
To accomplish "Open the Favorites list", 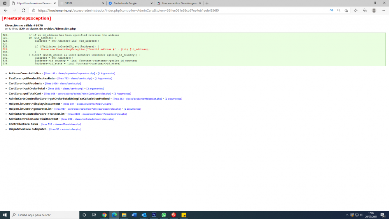I will (x=356, y=11).
